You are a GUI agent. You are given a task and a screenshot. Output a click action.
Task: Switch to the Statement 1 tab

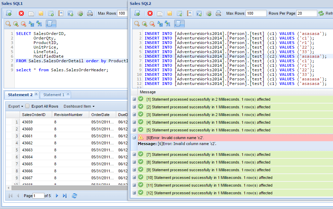coord(54,95)
